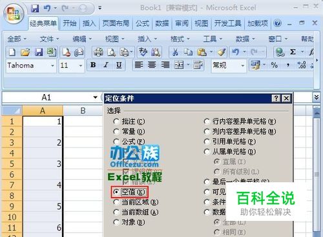Click the Undo icon in classic toolbar
323x237 pixels.
click(236, 52)
